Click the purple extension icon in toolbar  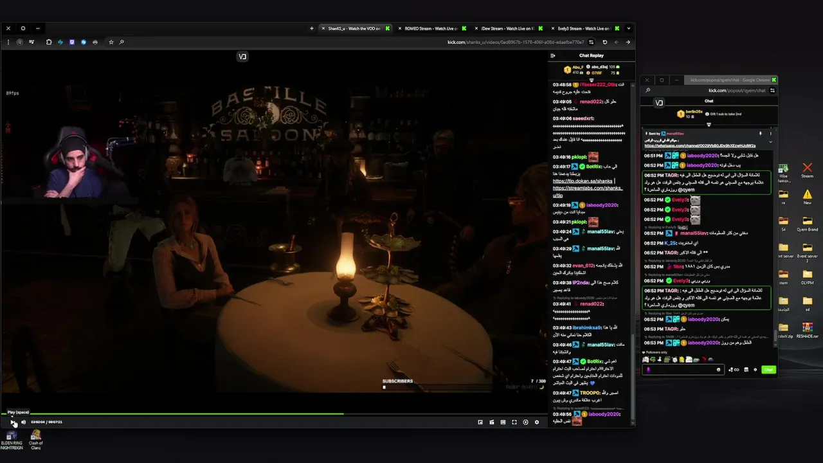click(72, 42)
